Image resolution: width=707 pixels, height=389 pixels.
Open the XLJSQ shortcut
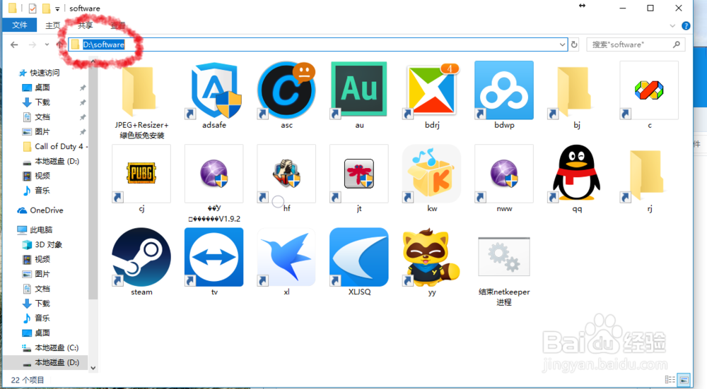[359, 257]
